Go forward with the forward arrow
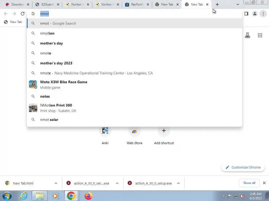Viewport: 269px width, 201px height. [x=14, y=14]
